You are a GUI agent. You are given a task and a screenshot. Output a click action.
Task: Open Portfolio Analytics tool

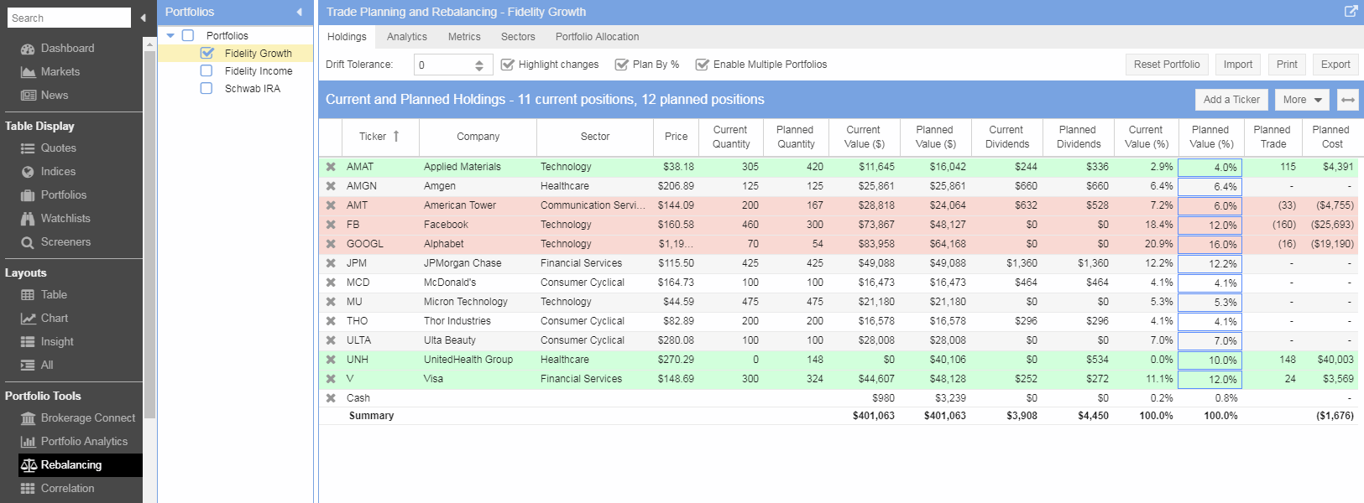(74, 442)
